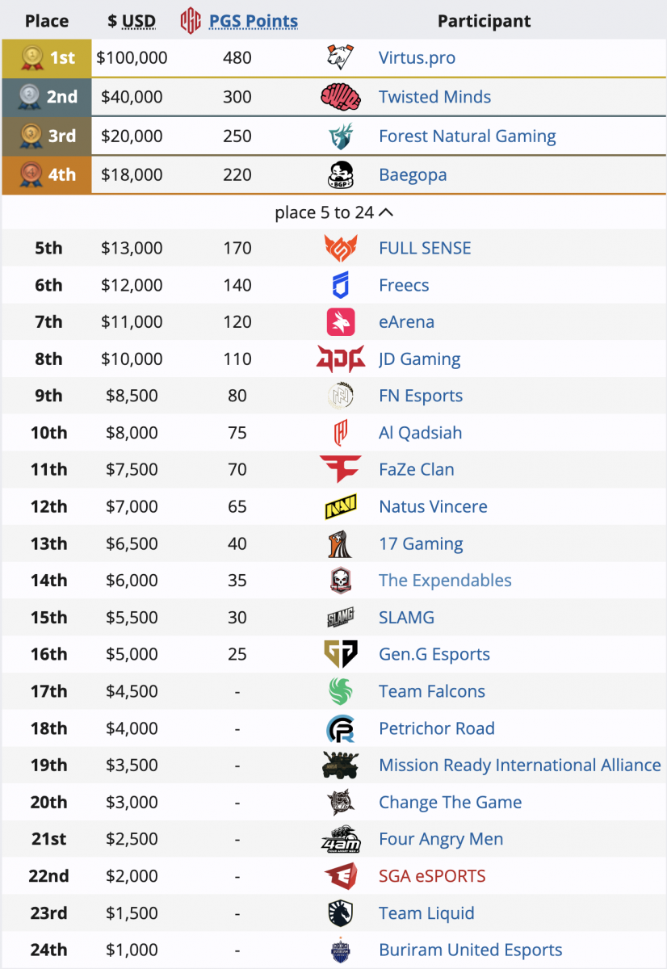Click the FULL SENSE orange logo
This screenshot has height=969, width=667.
click(x=340, y=248)
